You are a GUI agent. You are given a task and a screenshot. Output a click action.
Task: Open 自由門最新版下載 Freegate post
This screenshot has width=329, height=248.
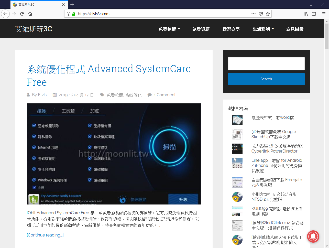pos(277,182)
